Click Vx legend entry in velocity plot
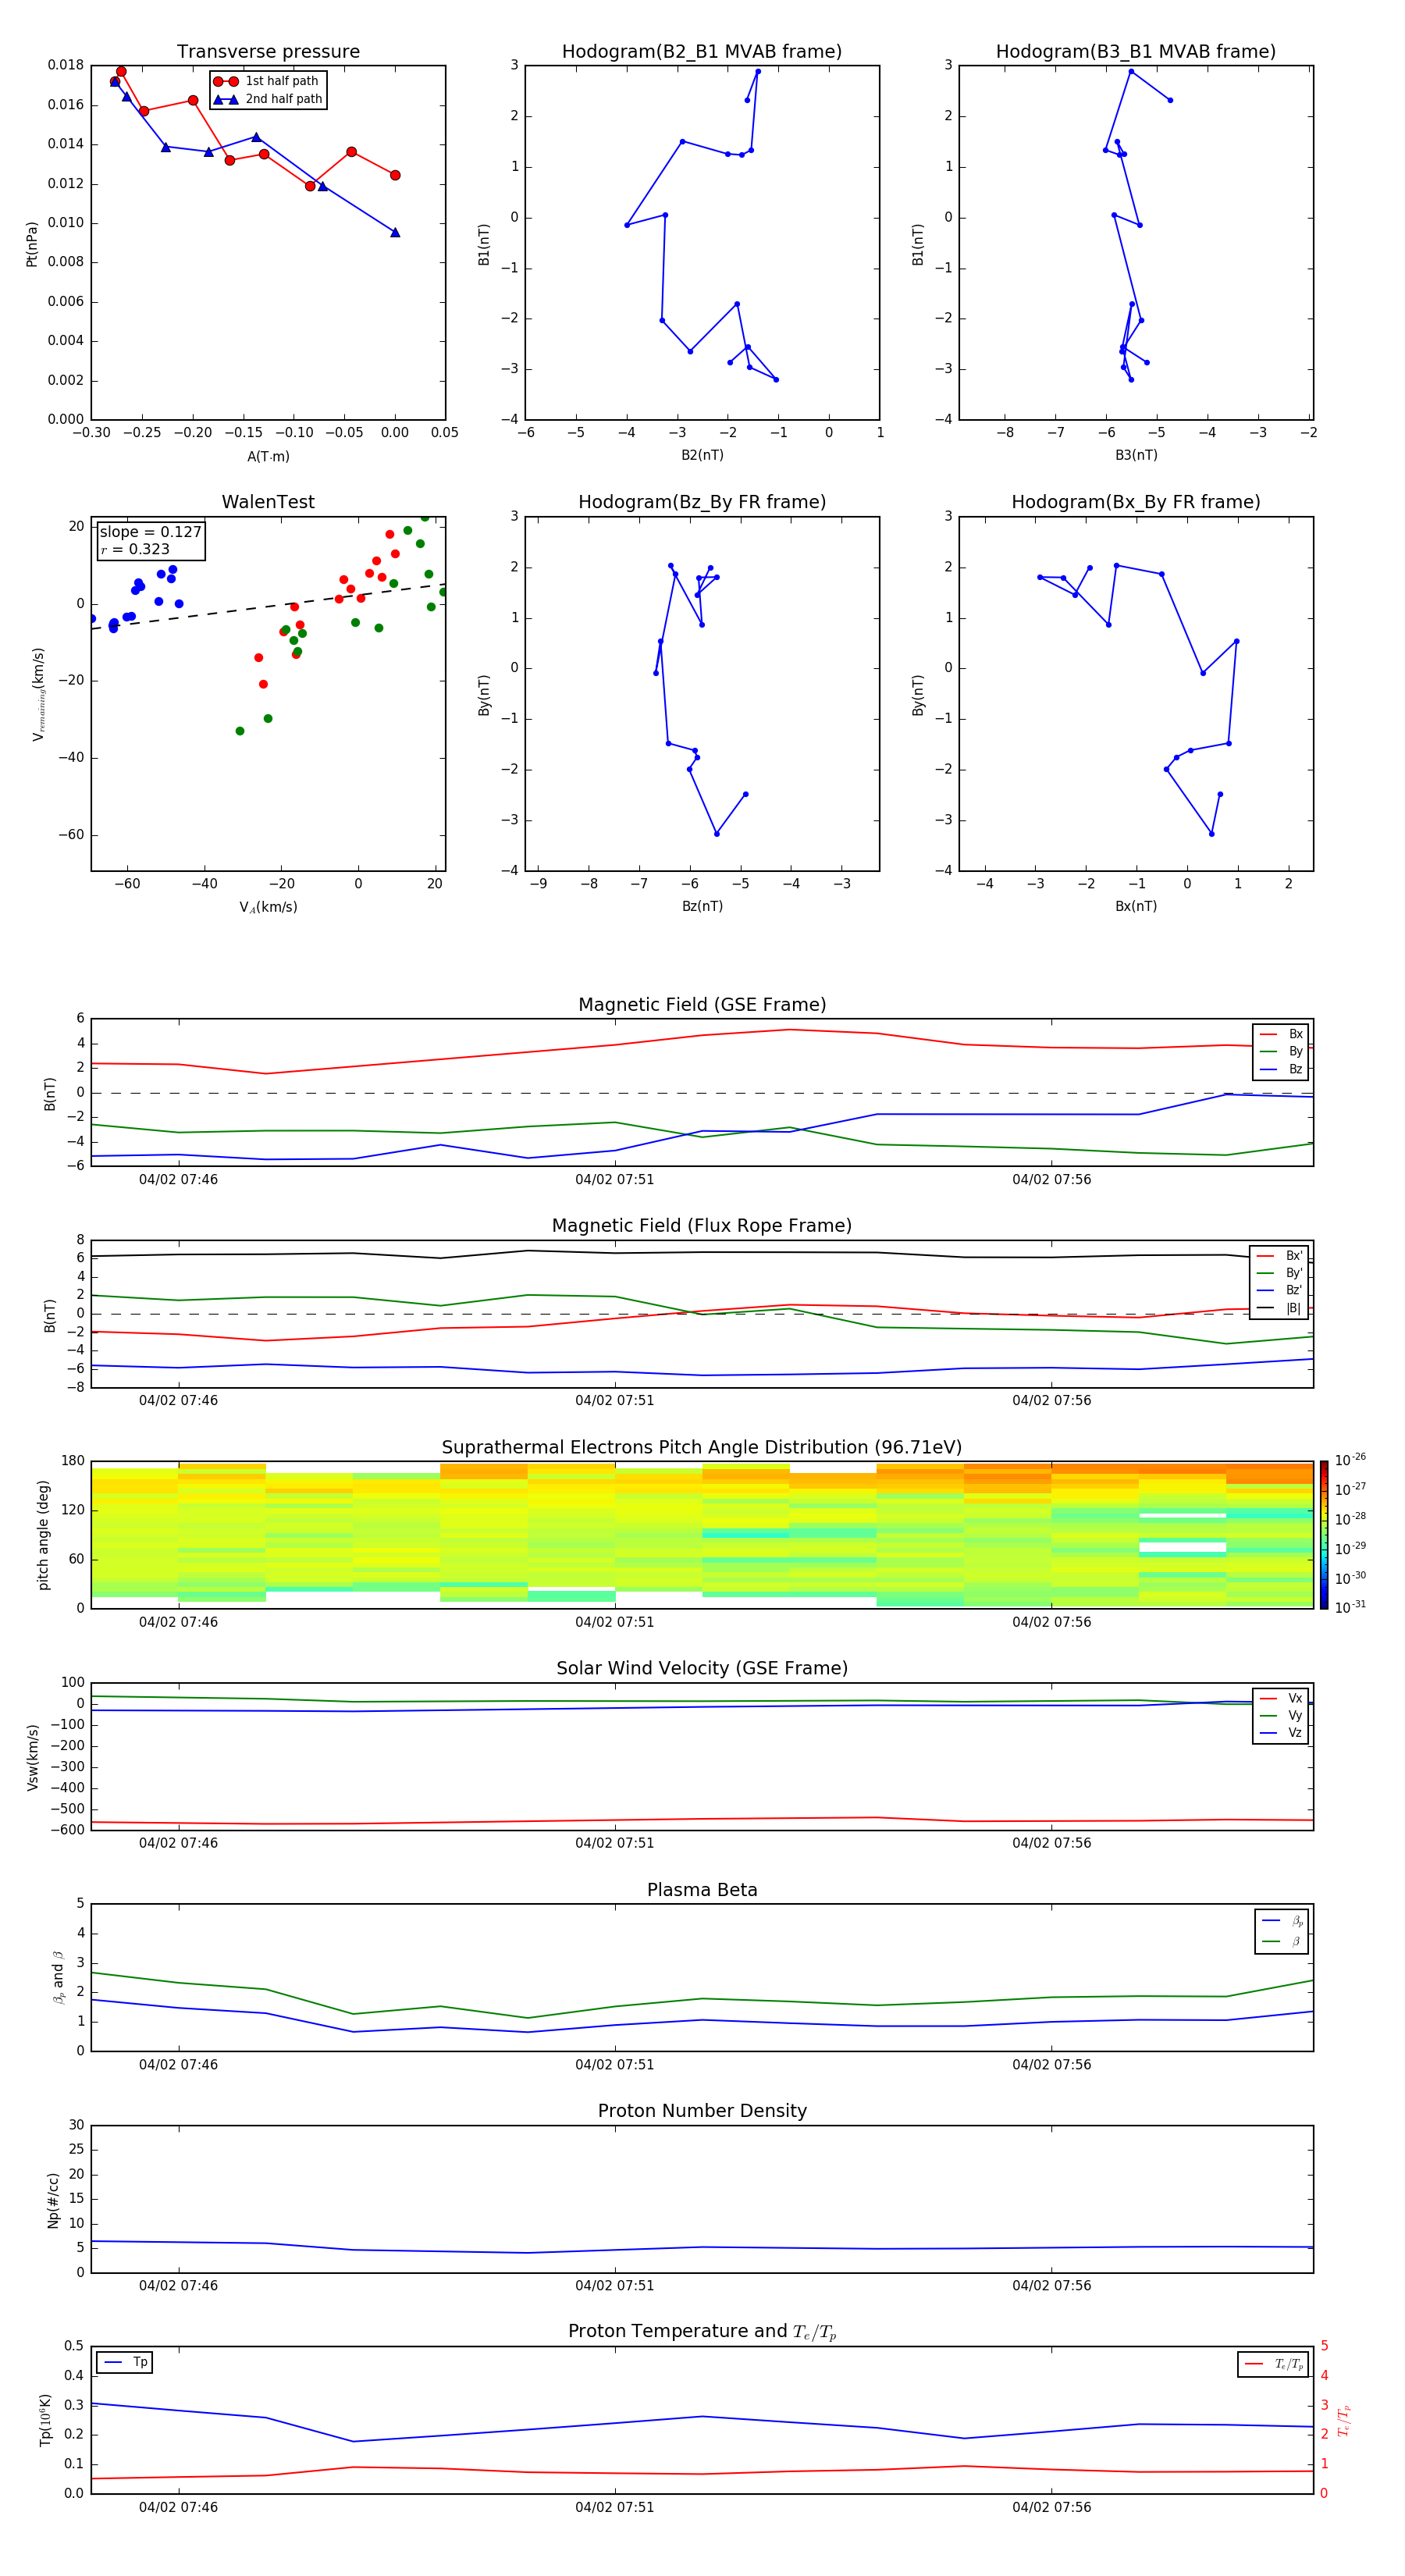1405x2576 pixels. pyautogui.click(x=1281, y=1698)
